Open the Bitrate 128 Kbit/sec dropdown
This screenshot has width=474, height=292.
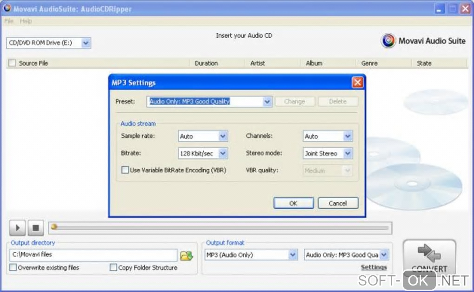[223, 153]
